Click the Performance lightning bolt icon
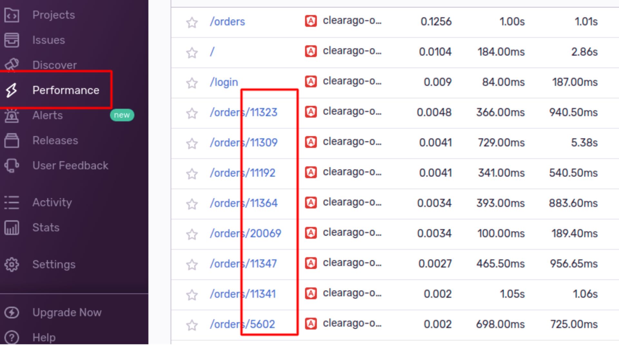This screenshot has height=348, width=619. (12, 90)
